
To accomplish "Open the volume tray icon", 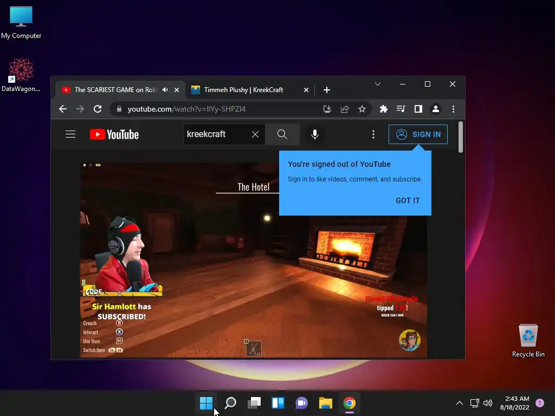I will 488,403.
